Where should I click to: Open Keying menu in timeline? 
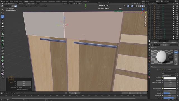pyautogui.click(x=13, y=93)
